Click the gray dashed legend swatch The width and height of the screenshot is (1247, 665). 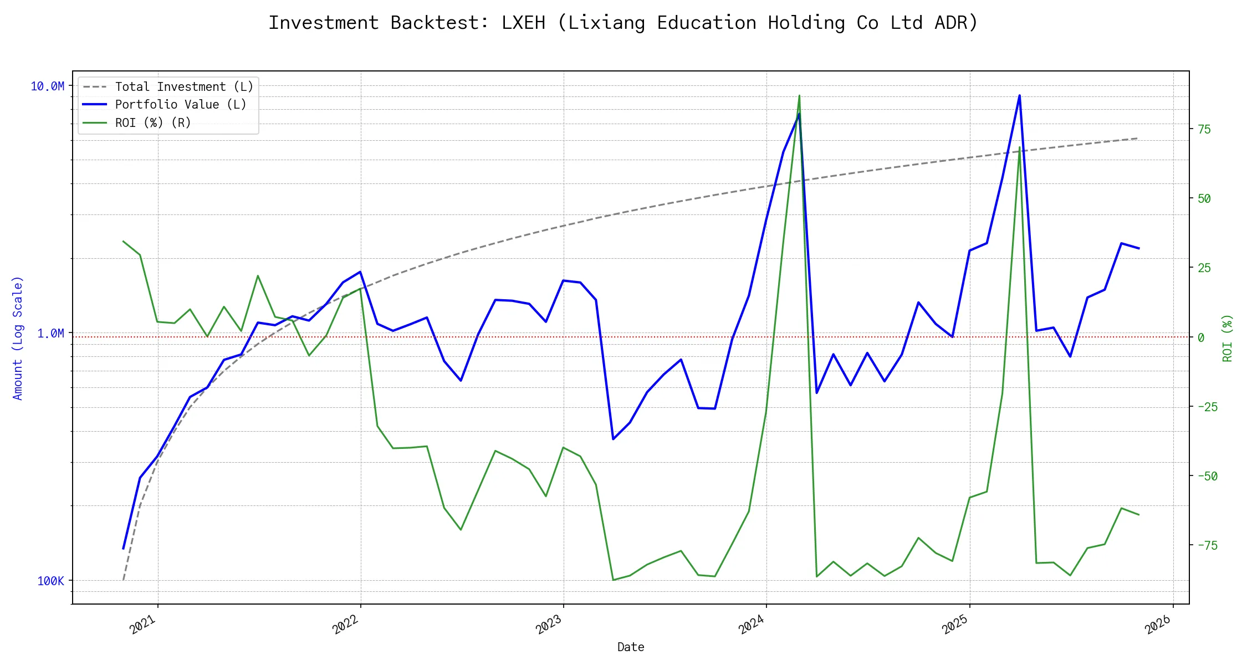95,87
